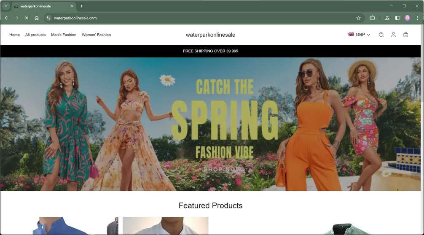Go to Home in site navigation
This screenshot has width=424, height=235.
click(14, 35)
